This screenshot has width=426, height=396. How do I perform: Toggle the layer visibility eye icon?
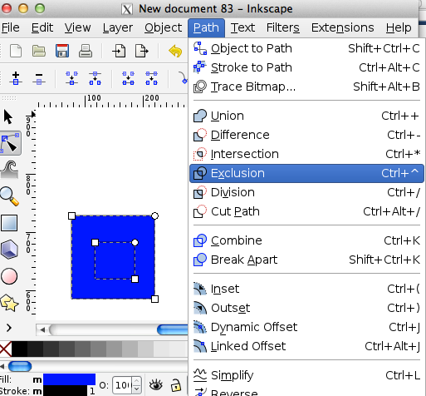(x=156, y=384)
